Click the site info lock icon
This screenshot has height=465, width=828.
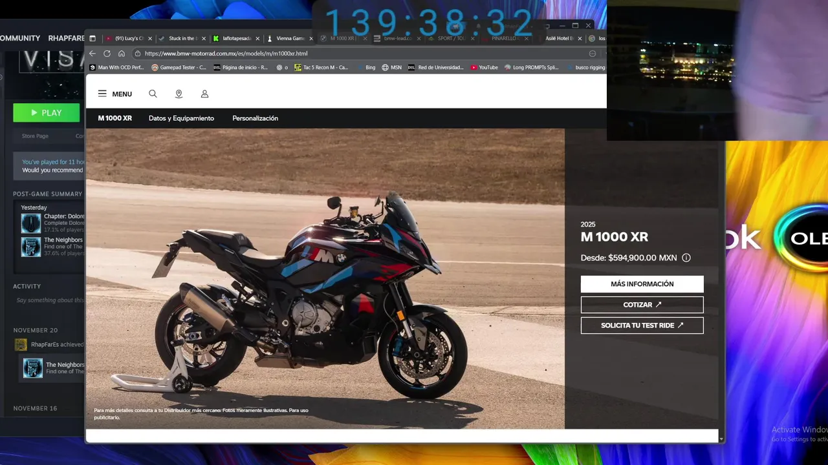[x=137, y=54]
